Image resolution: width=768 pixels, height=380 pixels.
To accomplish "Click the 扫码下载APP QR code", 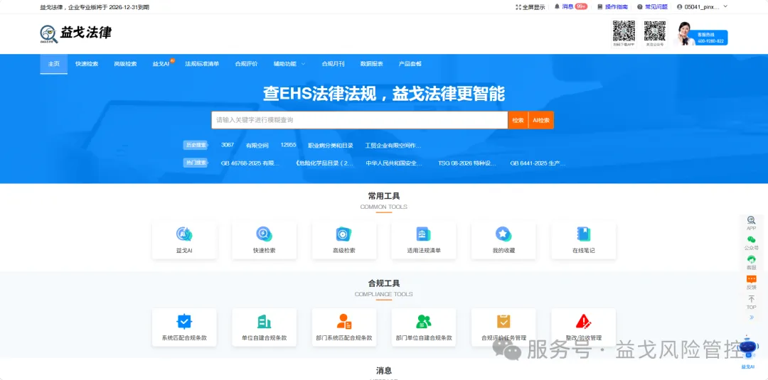I will tap(624, 31).
